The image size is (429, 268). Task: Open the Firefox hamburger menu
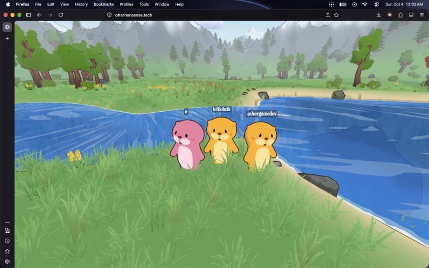tap(422, 15)
